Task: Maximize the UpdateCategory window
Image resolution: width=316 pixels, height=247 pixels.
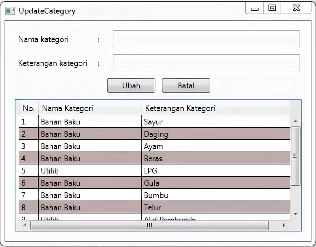Action: click(x=272, y=8)
